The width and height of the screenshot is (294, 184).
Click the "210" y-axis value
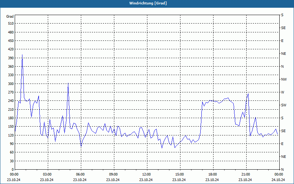11,109
